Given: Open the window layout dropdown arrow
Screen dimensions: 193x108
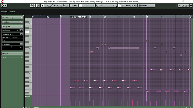Looking at the screenshot, I should coord(188,6).
